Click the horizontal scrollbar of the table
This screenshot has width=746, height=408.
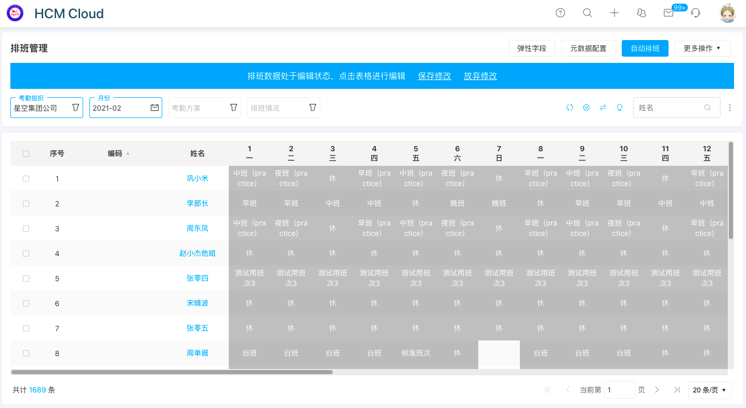pyautogui.click(x=172, y=372)
